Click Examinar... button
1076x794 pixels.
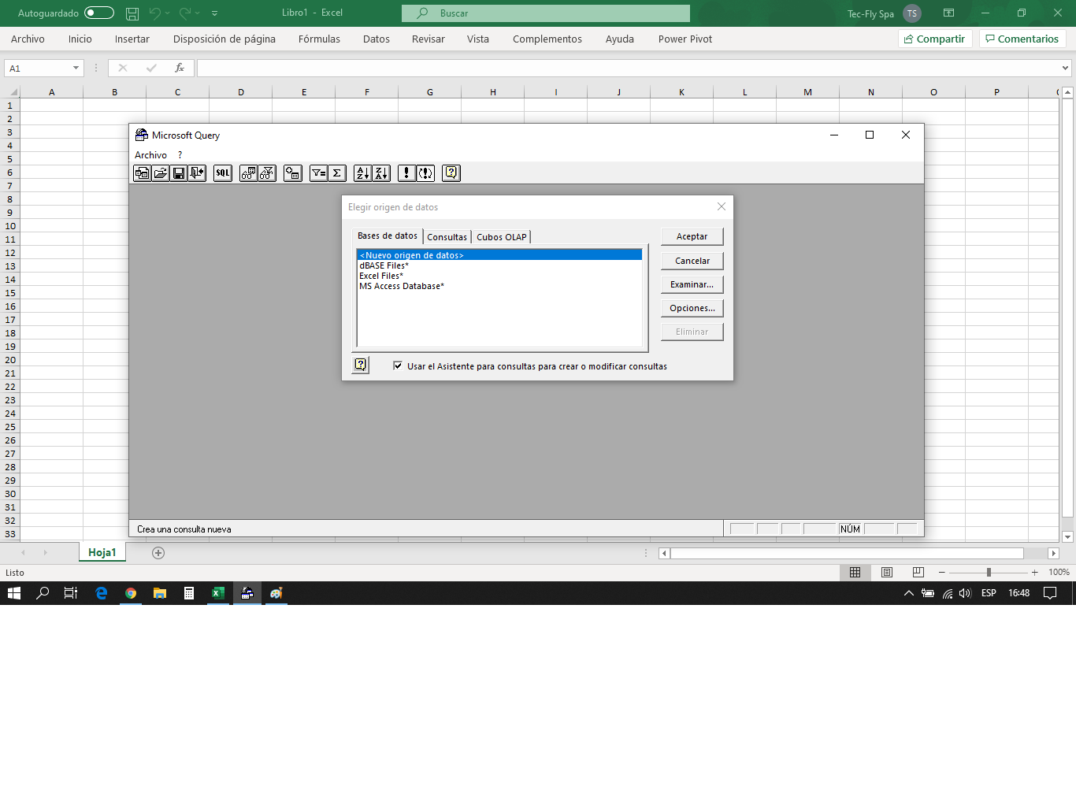coord(692,284)
